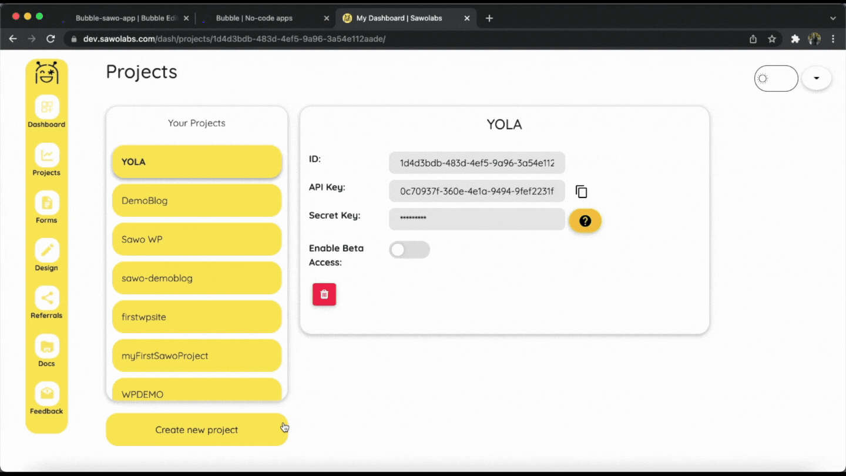Screen dimensions: 846x476
Task: Reload the page in the browser
Action: pos(51,39)
